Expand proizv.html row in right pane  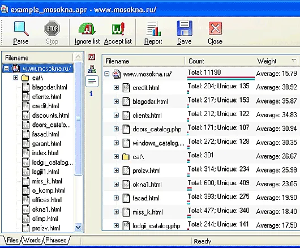click(x=116, y=170)
